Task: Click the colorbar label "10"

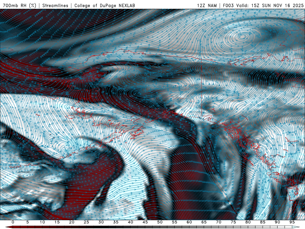Action: 42,222
